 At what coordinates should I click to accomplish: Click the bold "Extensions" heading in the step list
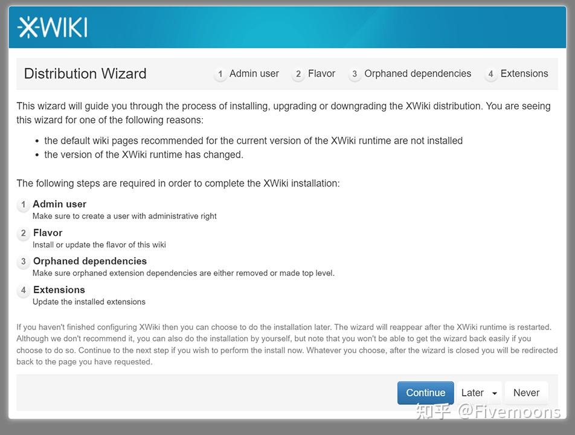tap(59, 290)
